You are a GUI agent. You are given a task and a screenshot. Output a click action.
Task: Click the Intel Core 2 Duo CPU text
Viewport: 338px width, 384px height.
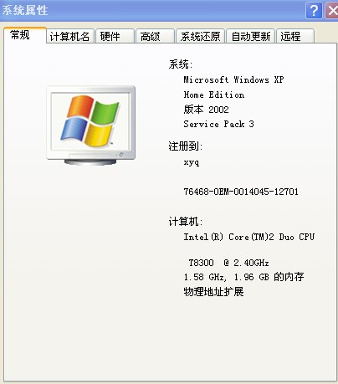[x=248, y=237]
